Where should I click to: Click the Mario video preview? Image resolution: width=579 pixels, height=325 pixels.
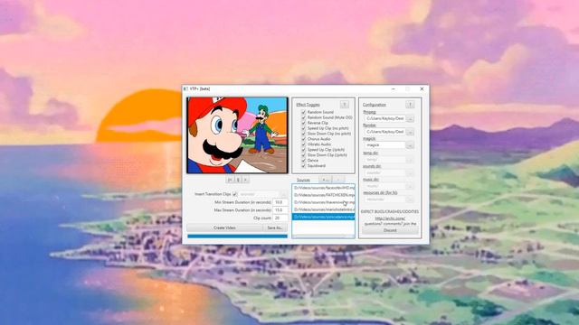click(x=237, y=135)
